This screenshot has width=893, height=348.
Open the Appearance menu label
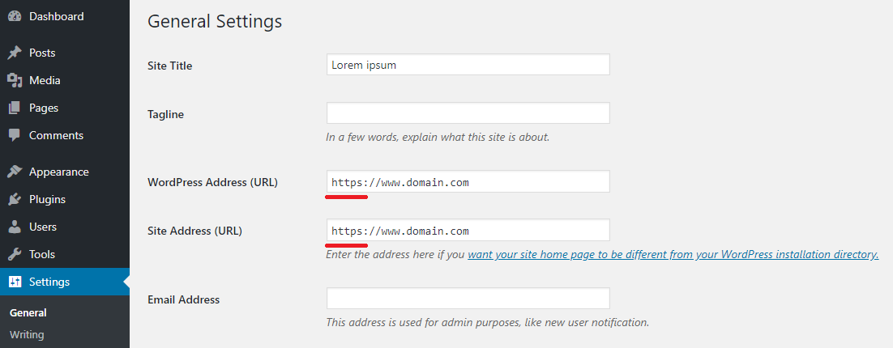pyautogui.click(x=59, y=172)
